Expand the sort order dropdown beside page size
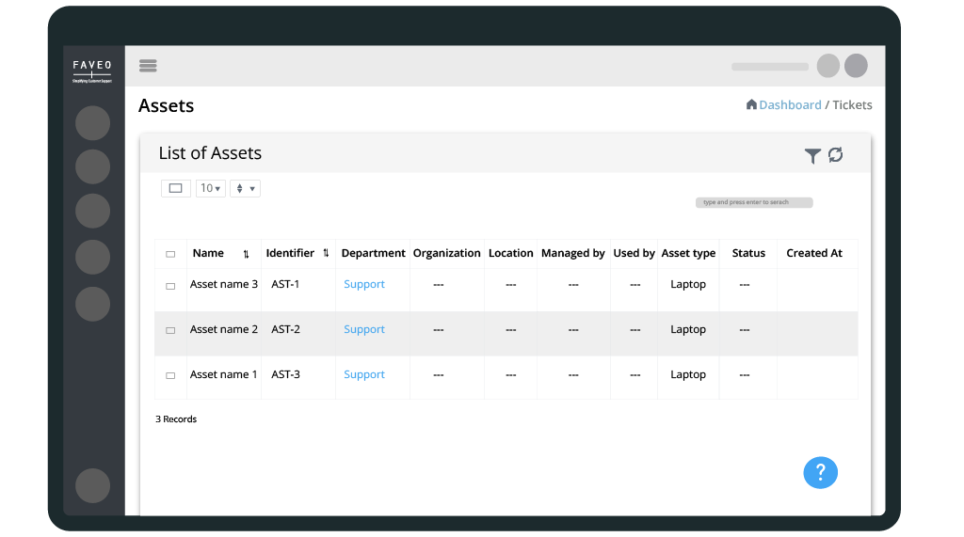964x537 pixels. tap(245, 188)
